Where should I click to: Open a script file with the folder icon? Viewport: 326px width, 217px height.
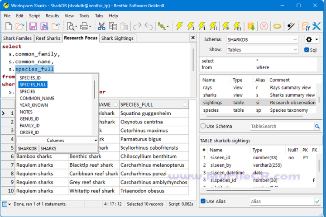pyautogui.click(x=20, y=26)
